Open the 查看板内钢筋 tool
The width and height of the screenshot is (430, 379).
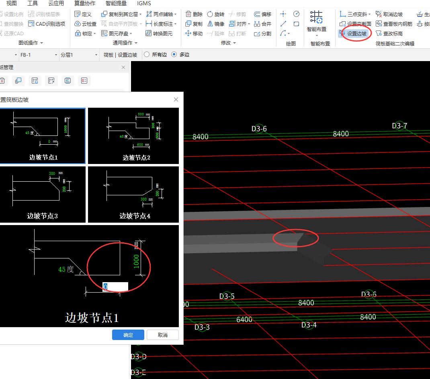394,24
